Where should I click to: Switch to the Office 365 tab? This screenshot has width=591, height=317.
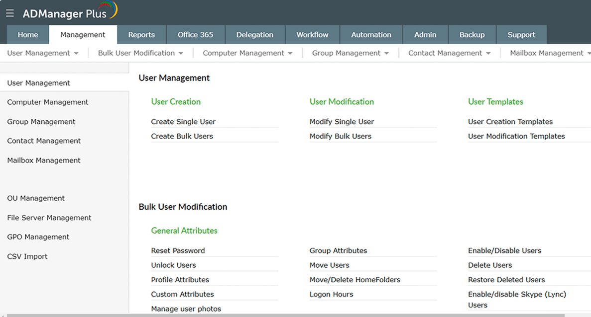(196, 34)
